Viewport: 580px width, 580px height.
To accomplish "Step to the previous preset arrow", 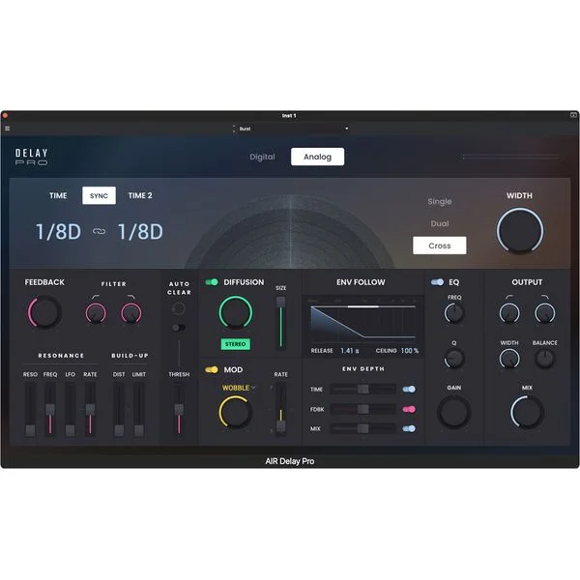I will pyautogui.click(x=233, y=127).
